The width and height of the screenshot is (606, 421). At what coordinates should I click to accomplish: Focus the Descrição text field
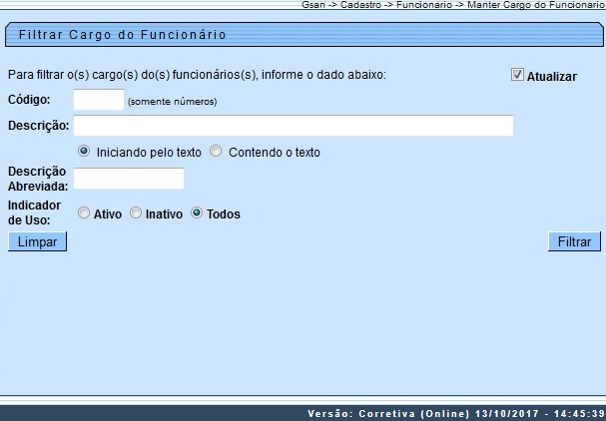(x=294, y=126)
